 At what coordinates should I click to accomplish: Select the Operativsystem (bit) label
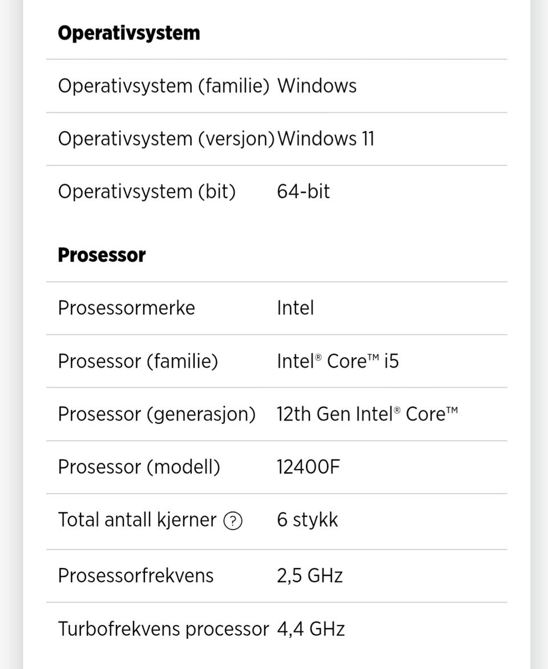point(147,191)
